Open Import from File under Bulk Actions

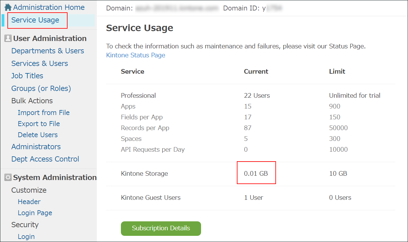(43, 113)
